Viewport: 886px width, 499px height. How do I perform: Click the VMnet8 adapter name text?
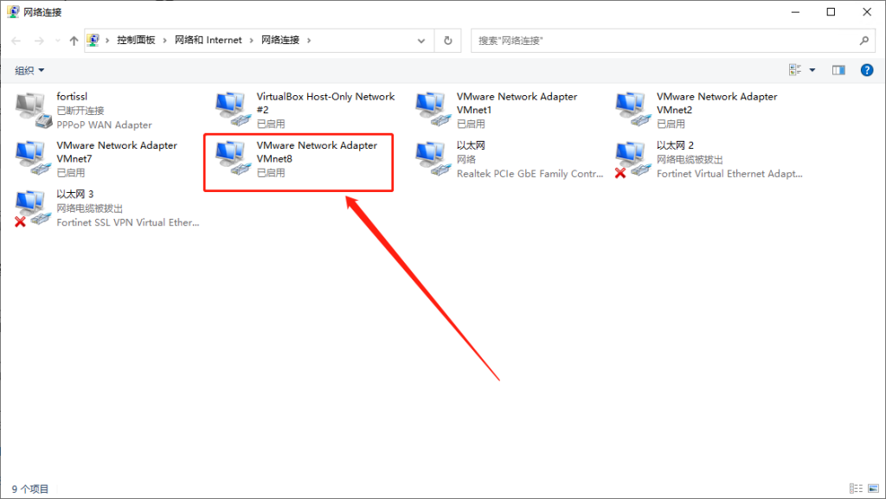tap(317, 152)
